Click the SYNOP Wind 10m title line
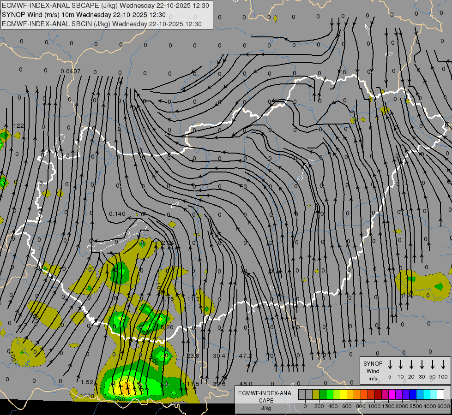Image resolution: width=452 pixels, height=415 pixels. coord(84,15)
